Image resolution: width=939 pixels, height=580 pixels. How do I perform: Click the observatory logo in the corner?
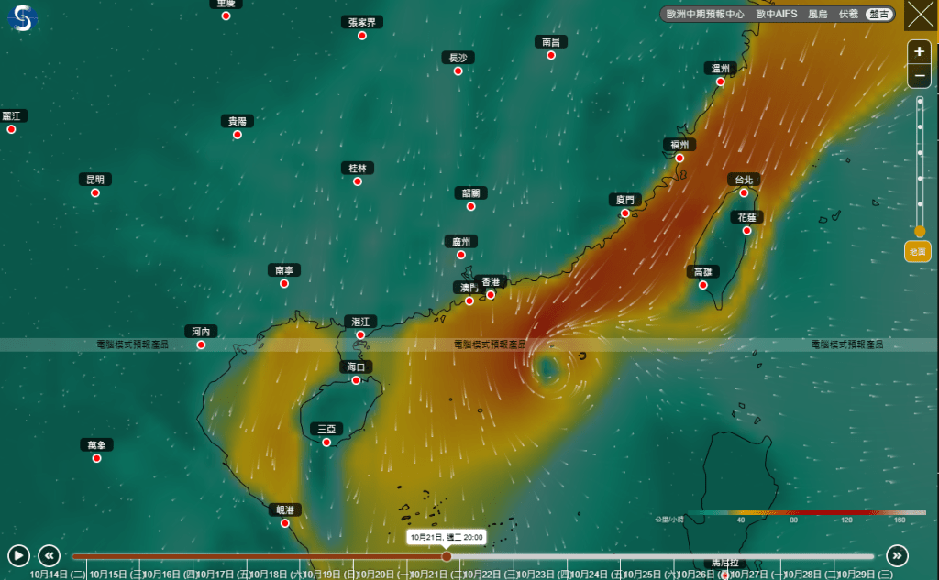pyautogui.click(x=21, y=17)
